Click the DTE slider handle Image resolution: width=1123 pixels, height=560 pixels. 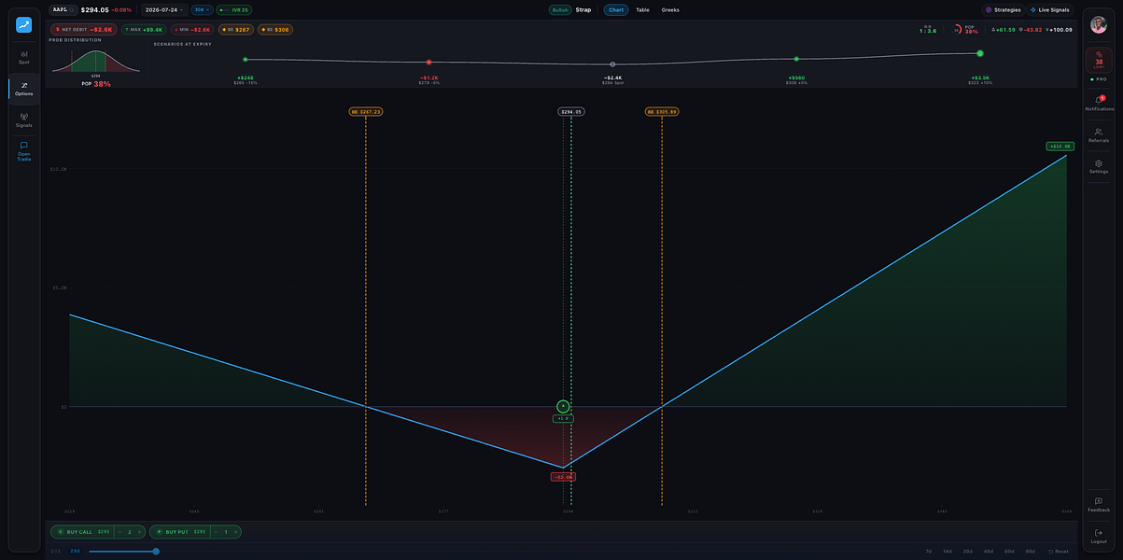[156, 551]
